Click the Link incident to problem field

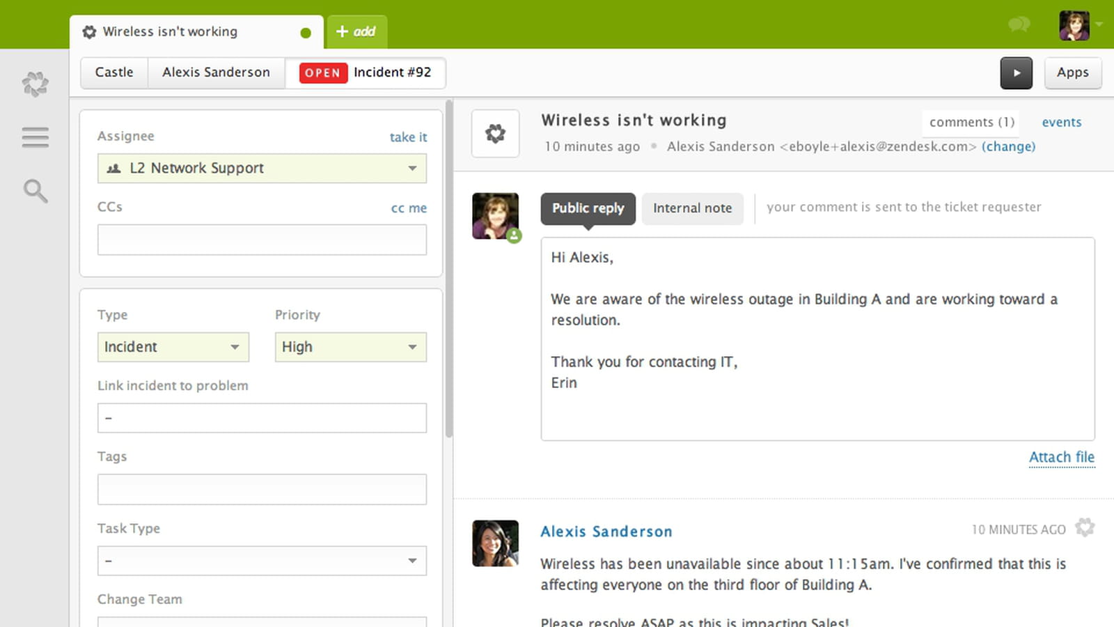point(262,418)
